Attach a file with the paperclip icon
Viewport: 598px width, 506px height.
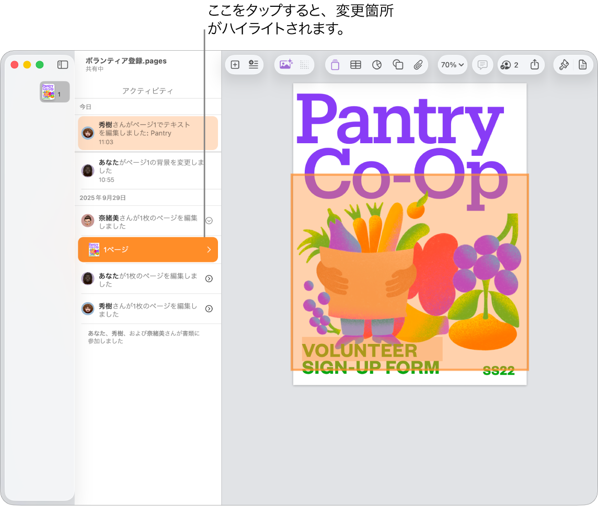(x=418, y=65)
